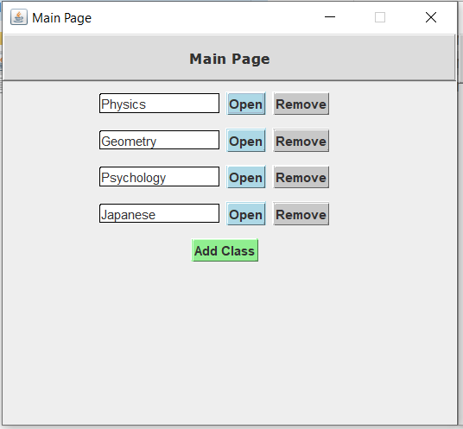
Task: Minimize the Main Page window
Action: 330,17
